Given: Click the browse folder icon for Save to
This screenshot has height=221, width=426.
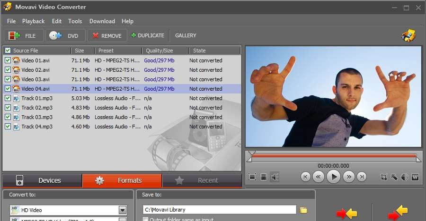Looking at the screenshot, I should click(303, 210).
